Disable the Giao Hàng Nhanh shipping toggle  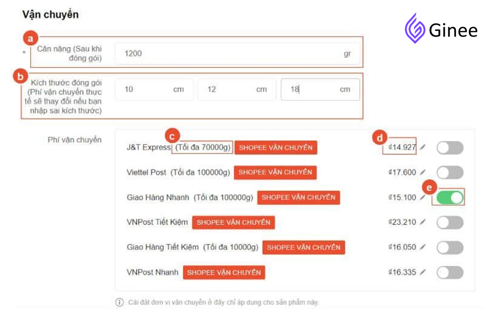tap(450, 197)
